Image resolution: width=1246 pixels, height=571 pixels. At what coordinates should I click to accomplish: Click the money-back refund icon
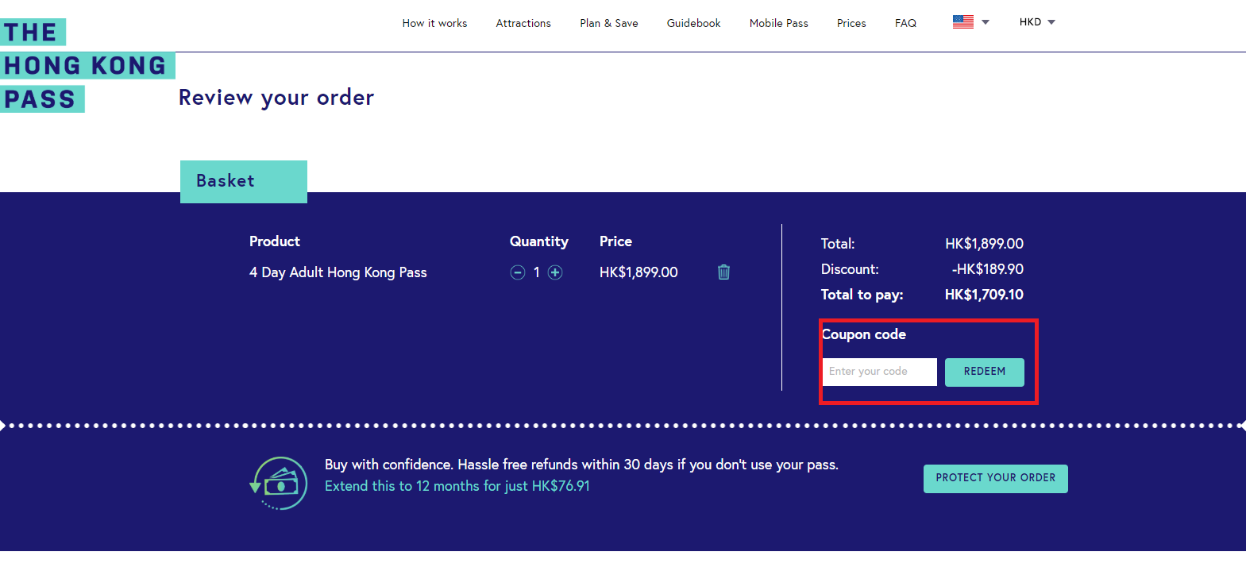[279, 483]
